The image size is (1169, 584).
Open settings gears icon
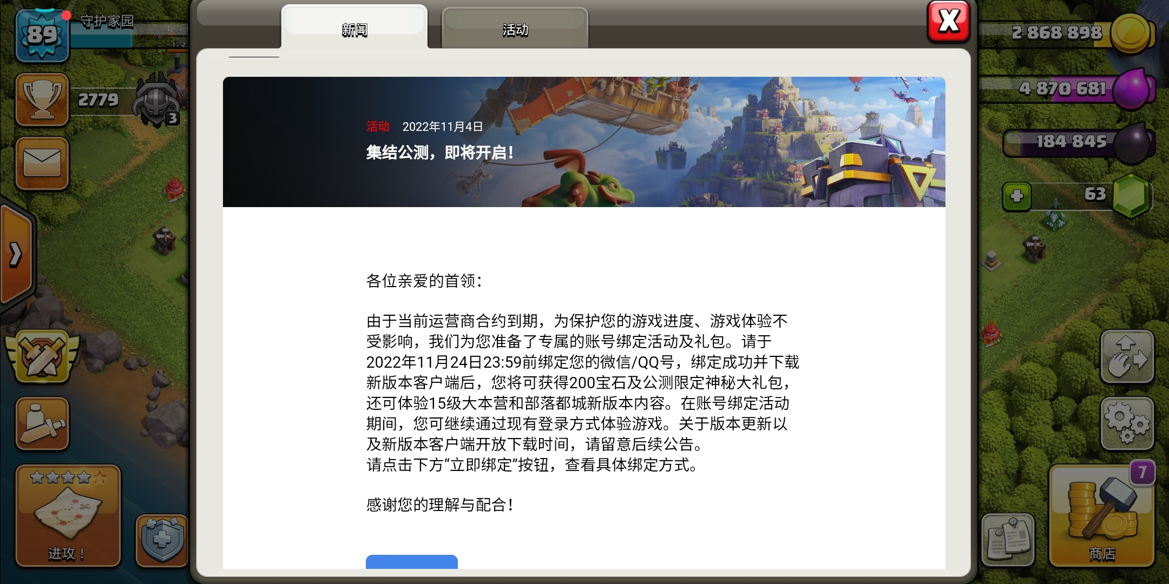1127,424
